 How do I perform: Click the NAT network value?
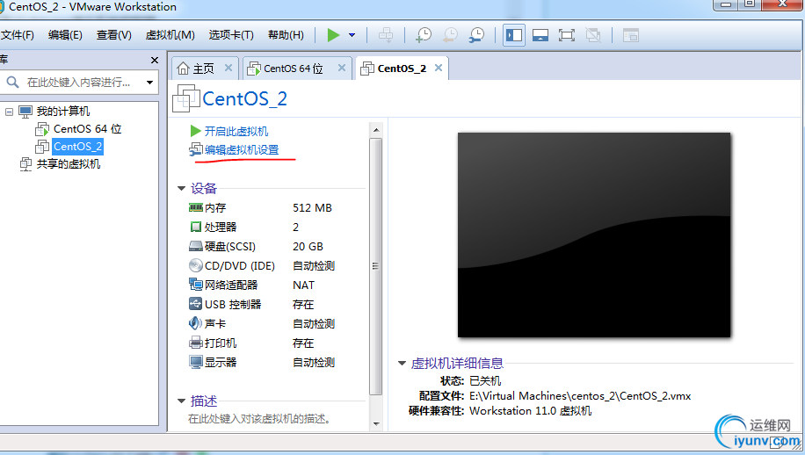[x=303, y=285]
